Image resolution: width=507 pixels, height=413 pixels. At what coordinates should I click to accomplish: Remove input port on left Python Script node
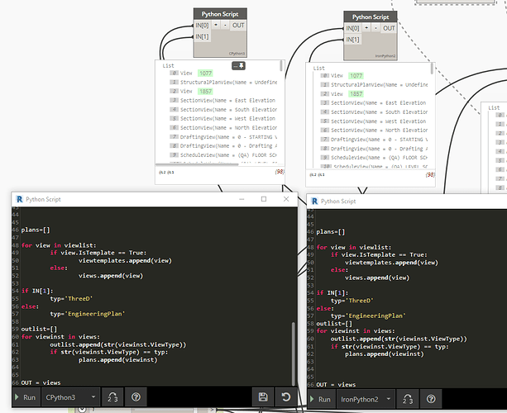(225, 25)
